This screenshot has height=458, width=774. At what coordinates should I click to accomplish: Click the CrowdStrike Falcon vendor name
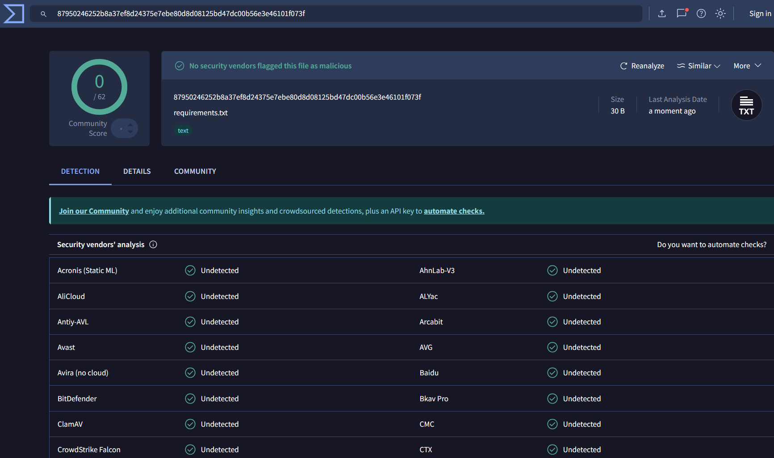tap(89, 450)
